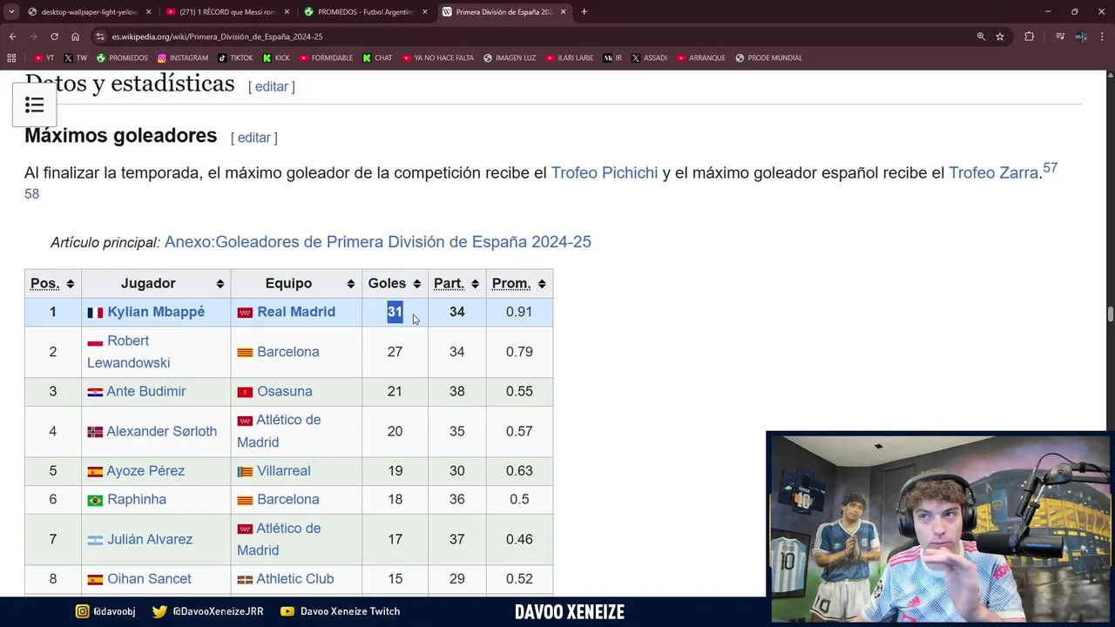1115x627 pixels.
Task: Open the ASSADI bookmark
Action: (649, 57)
